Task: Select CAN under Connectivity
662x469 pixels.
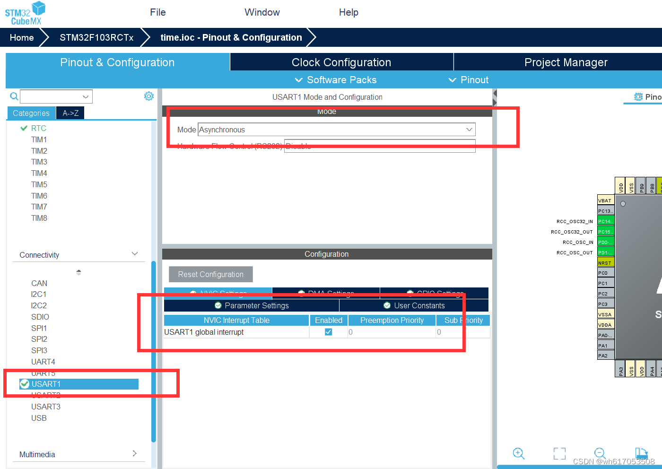Action: click(x=39, y=283)
